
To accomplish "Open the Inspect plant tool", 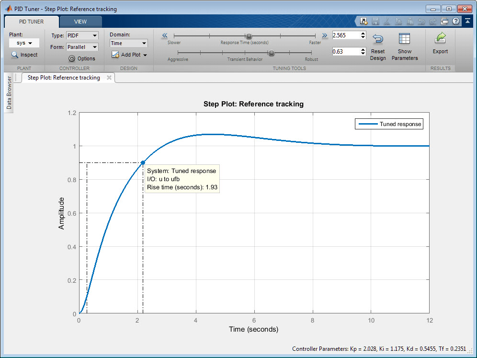I will click(24, 55).
